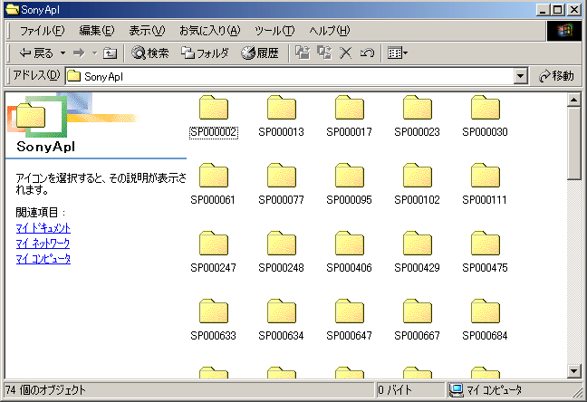
Task: Click the Copy To folder toolbar icon
Action: coord(324,53)
